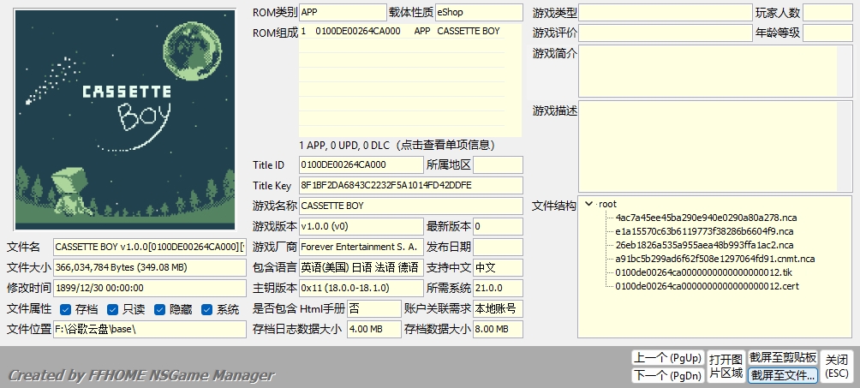Go to previous item with 上一个 (PgUp)
Image resolution: width=860 pixels, height=388 pixels.
click(x=666, y=357)
